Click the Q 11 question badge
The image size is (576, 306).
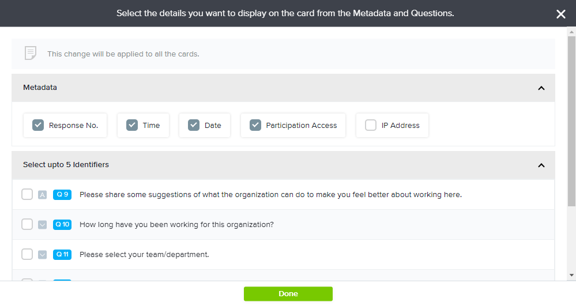tap(62, 255)
